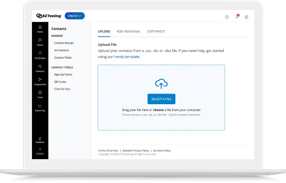Open the handy template link
This screenshot has width=286, height=183.
coord(127,57)
